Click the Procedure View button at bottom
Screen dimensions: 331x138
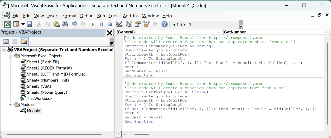118,134
